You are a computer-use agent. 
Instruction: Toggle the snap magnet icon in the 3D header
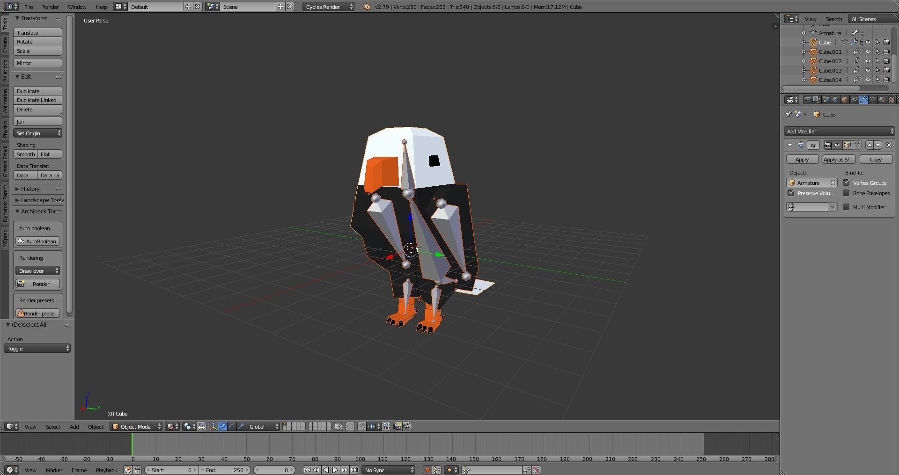click(x=362, y=426)
